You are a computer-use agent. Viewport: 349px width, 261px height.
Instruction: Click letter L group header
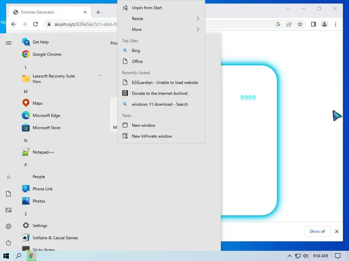click(x=26, y=67)
